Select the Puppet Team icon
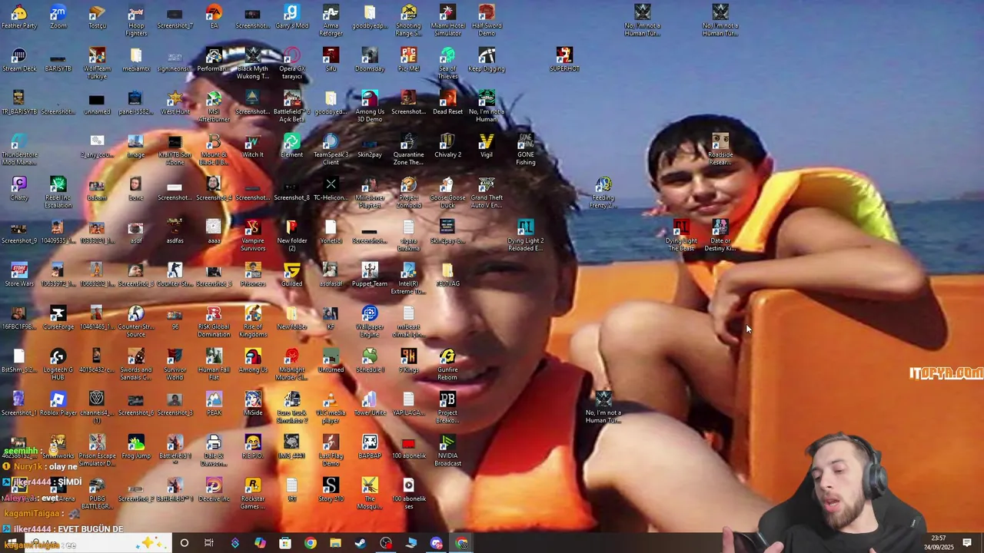984x553 pixels. (x=370, y=275)
